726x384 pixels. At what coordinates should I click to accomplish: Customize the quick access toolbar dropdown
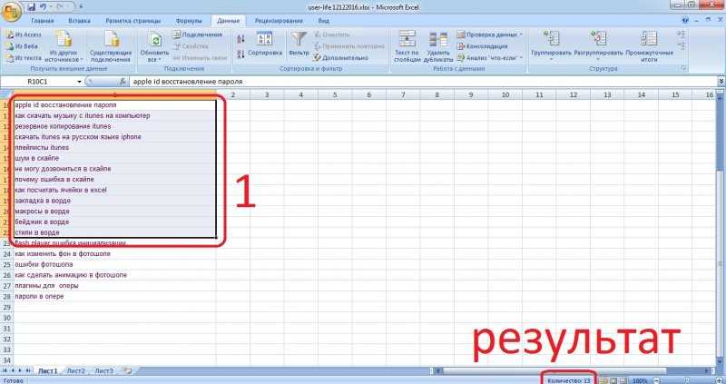coord(81,7)
